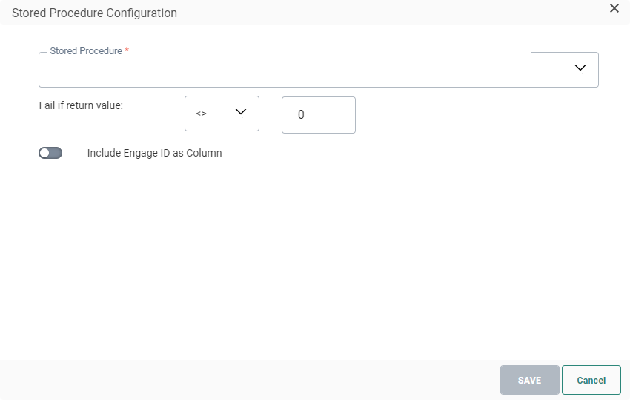The width and height of the screenshot is (630, 400).
Task: Click the gray toggle knob
Action: [45, 153]
